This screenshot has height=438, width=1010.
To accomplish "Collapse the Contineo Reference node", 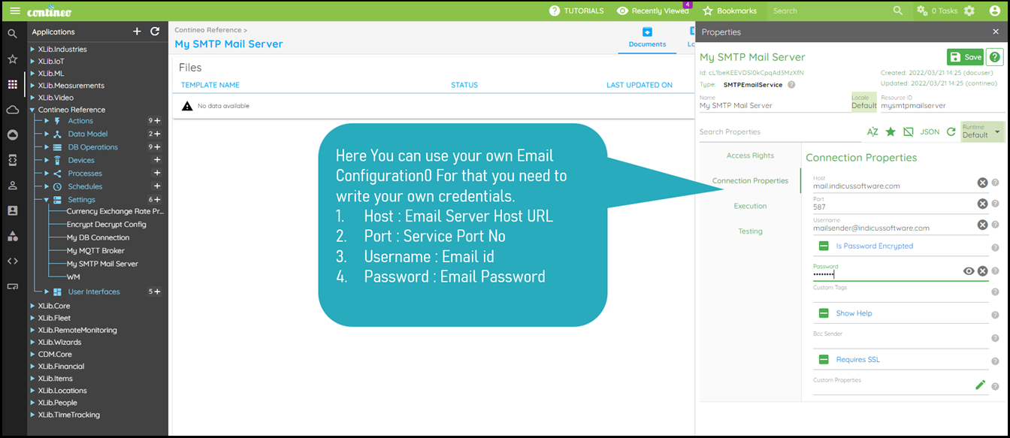I will click(32, 110).
